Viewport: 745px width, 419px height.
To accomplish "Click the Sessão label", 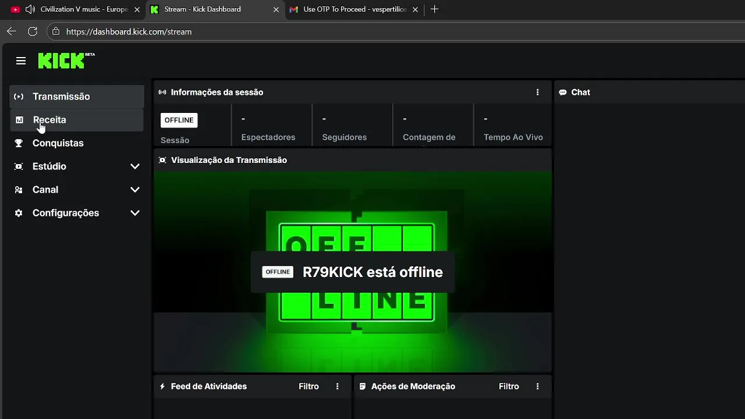I will click(x=175, y=140).
